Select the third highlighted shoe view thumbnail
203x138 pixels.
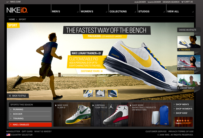pos(112,93)
